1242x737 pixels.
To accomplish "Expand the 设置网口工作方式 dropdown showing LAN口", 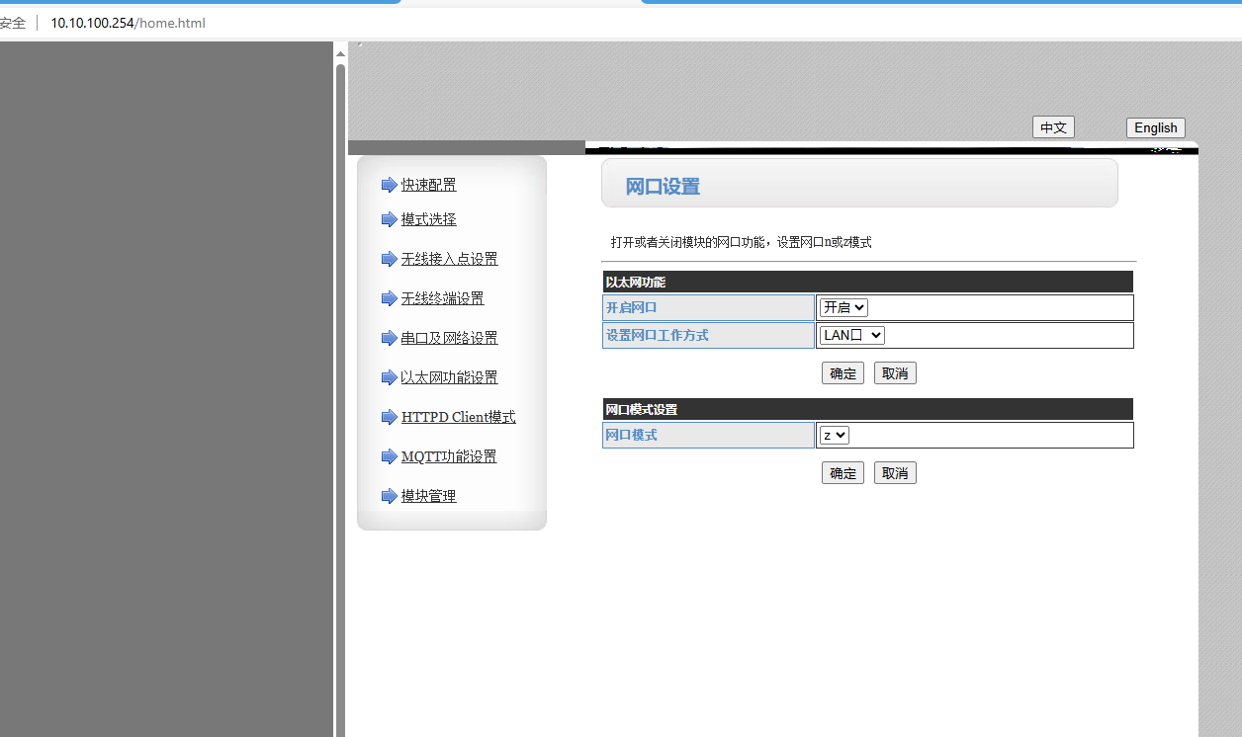I will (x=851, y=336).
